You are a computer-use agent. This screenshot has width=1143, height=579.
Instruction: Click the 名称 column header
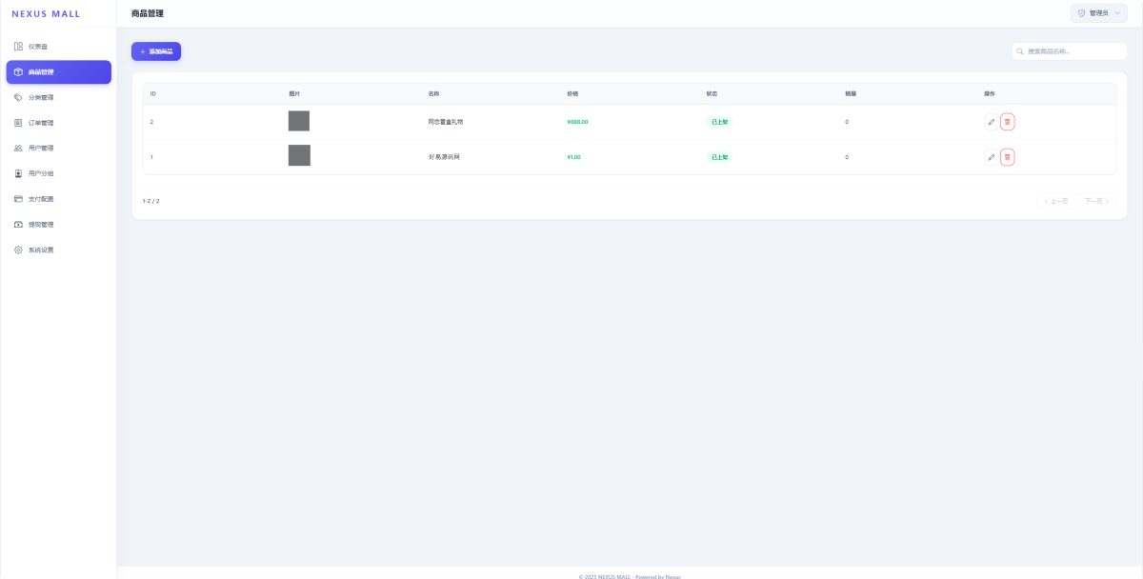[x=433, y=93]
